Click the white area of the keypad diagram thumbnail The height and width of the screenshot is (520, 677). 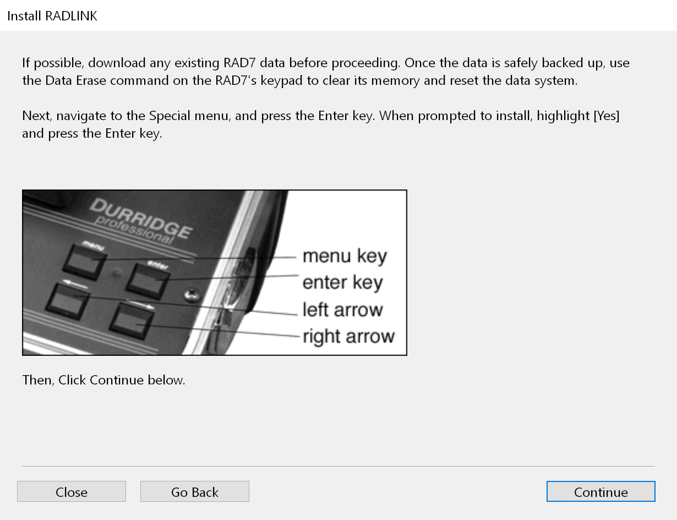pos(347,220)
